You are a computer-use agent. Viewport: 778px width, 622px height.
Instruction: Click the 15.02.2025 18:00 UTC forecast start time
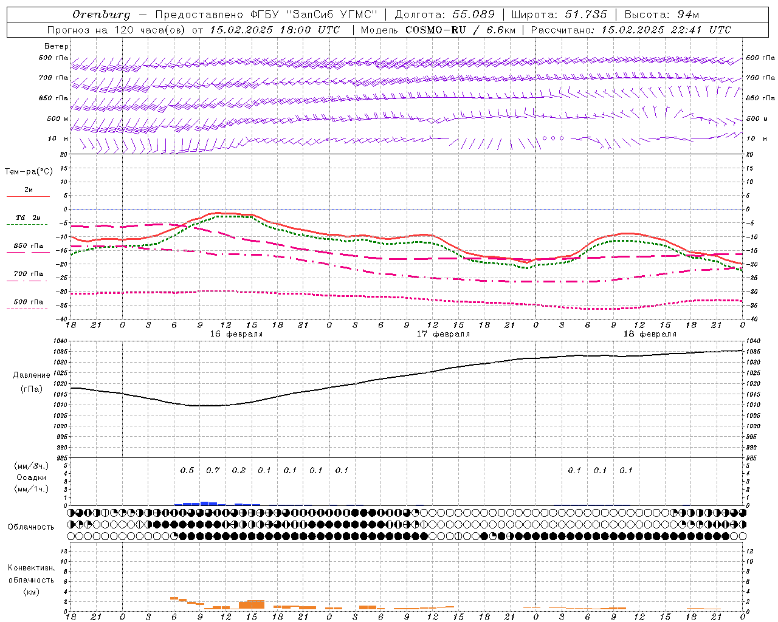pyautogui.click(x=275, y=30)
